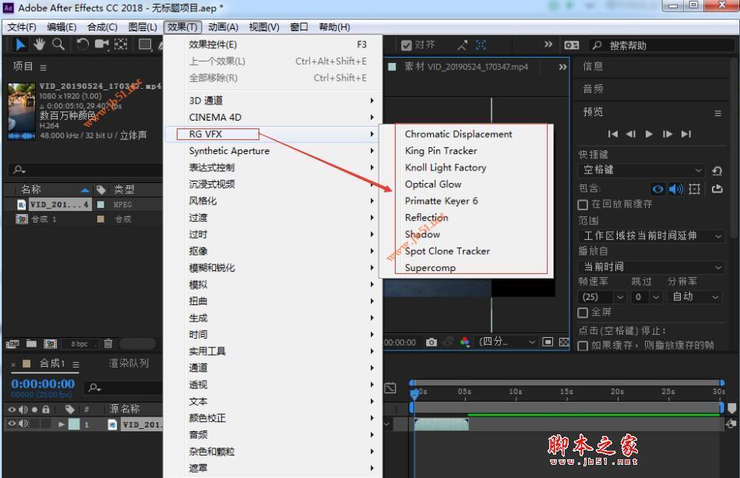Open the 模糊和锐化 effects submenu
This screenshot has width=740, height=478.
click(x=273, y=268)
